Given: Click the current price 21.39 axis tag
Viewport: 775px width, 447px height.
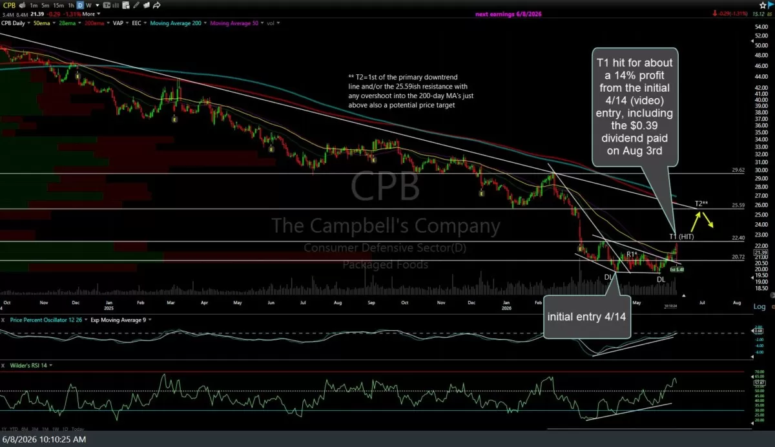Looking at the screenshot, I should (x=762, y=251).
